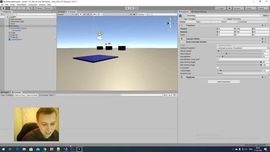This screenshot has width=270, height=152.
Task: Select the Rect tool in toolbar
Action: click(22, 8)
